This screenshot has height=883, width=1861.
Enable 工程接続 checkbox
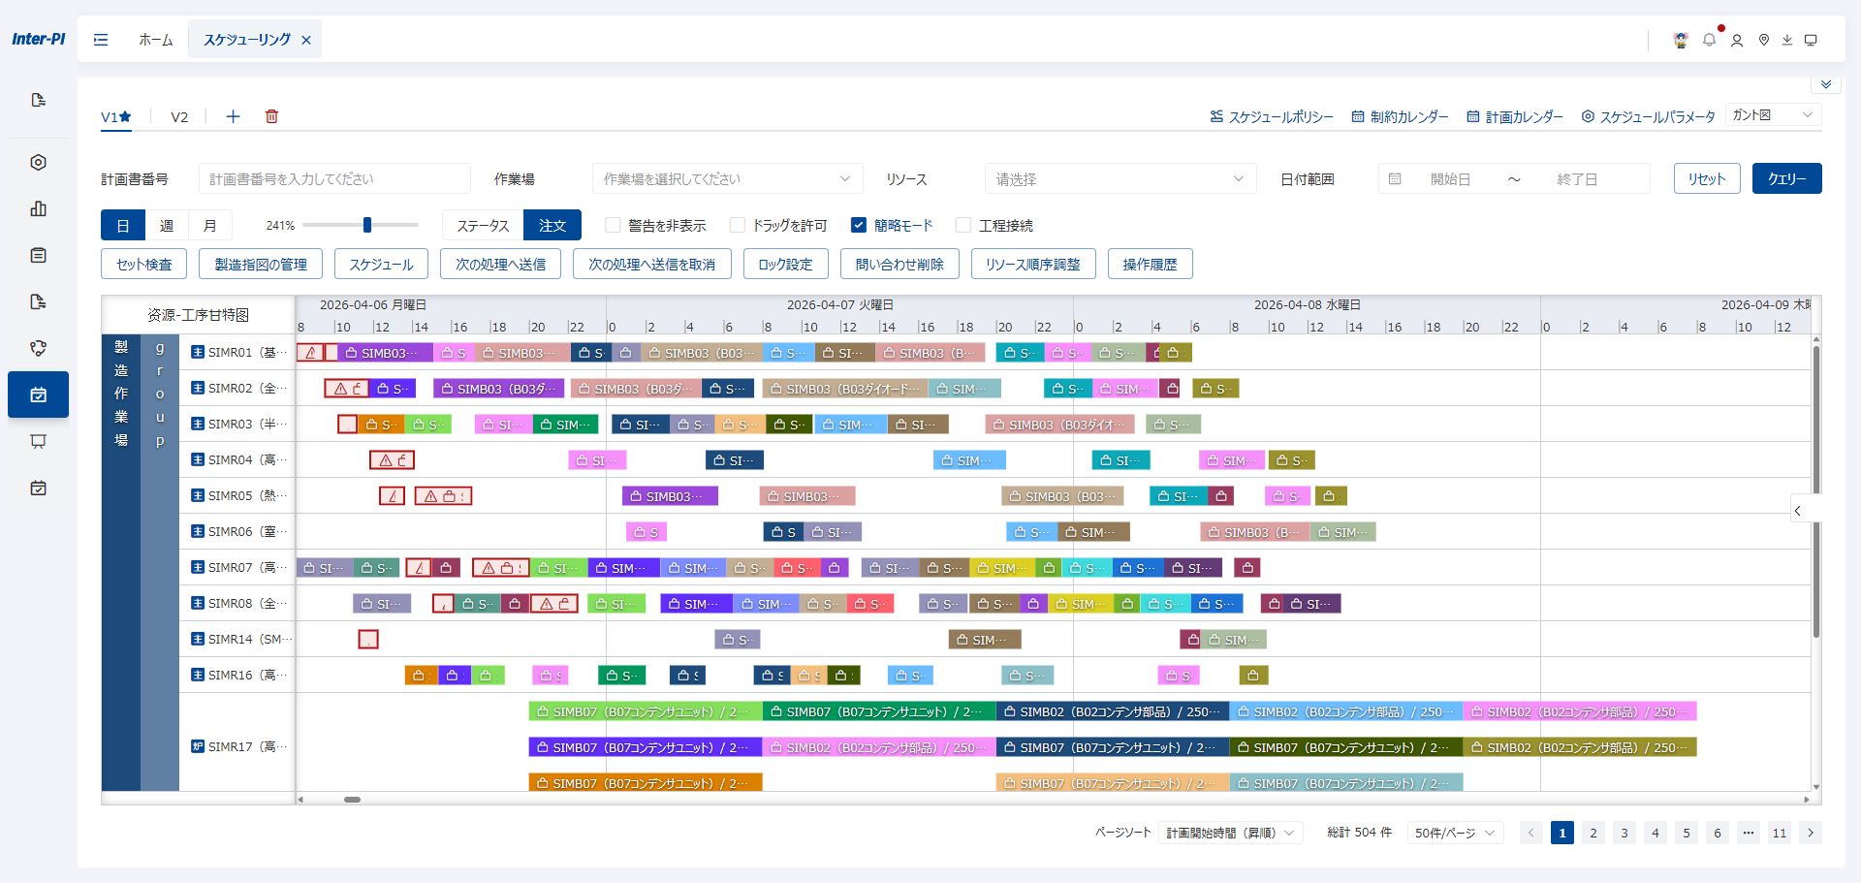pyautogui.click(x=963, y=225)
